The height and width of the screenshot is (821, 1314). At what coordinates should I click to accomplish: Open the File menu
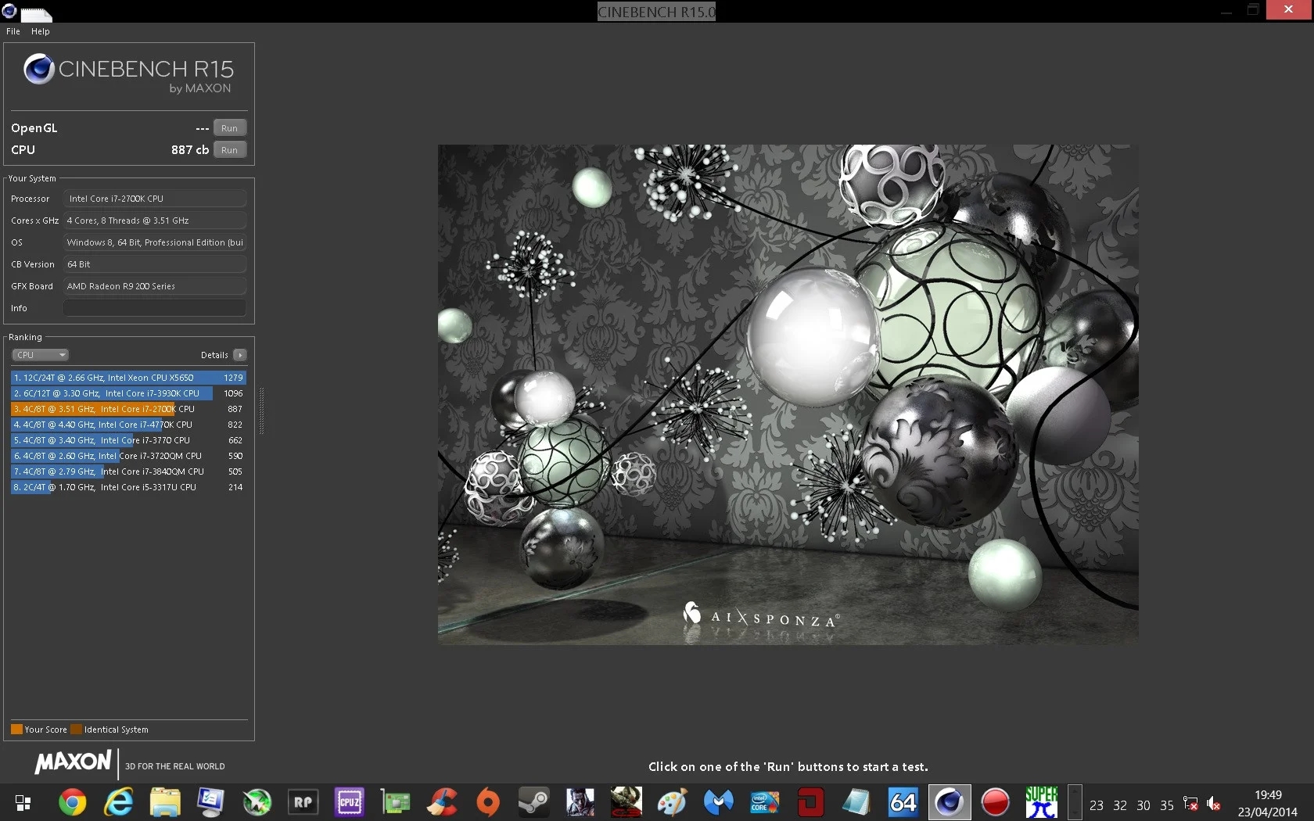click(13, 31)
